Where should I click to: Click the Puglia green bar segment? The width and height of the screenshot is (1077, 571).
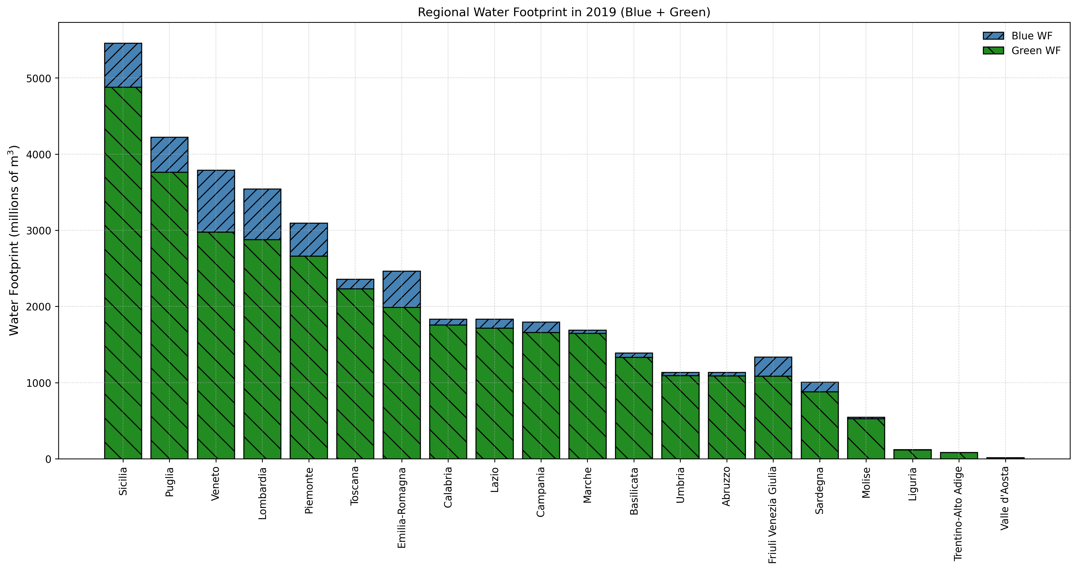pyautogui.click(x=169, y=315)
